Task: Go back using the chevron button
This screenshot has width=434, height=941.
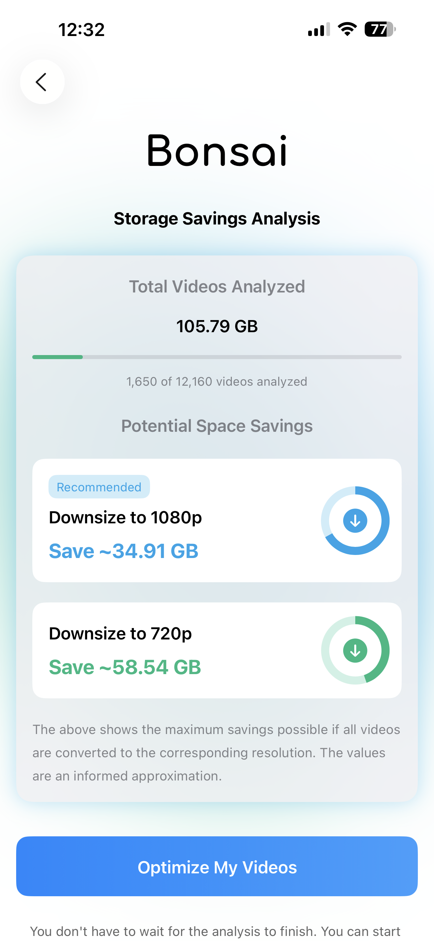Action: click(42, 82)
